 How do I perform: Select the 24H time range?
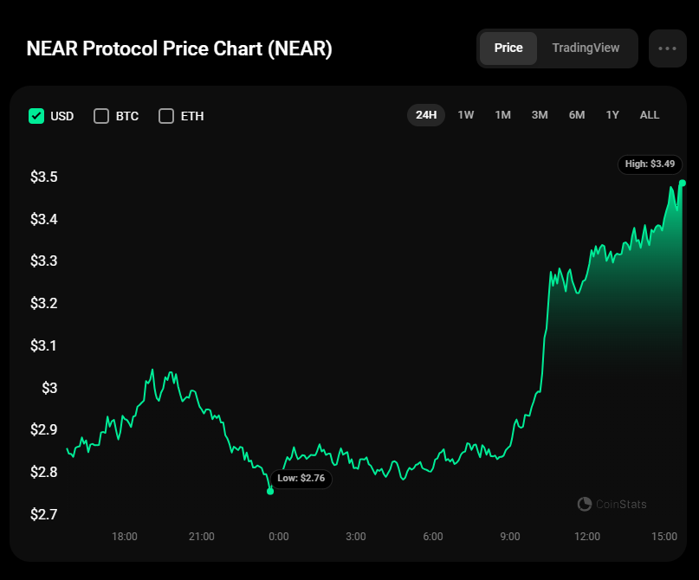click(x=426, y=115)
